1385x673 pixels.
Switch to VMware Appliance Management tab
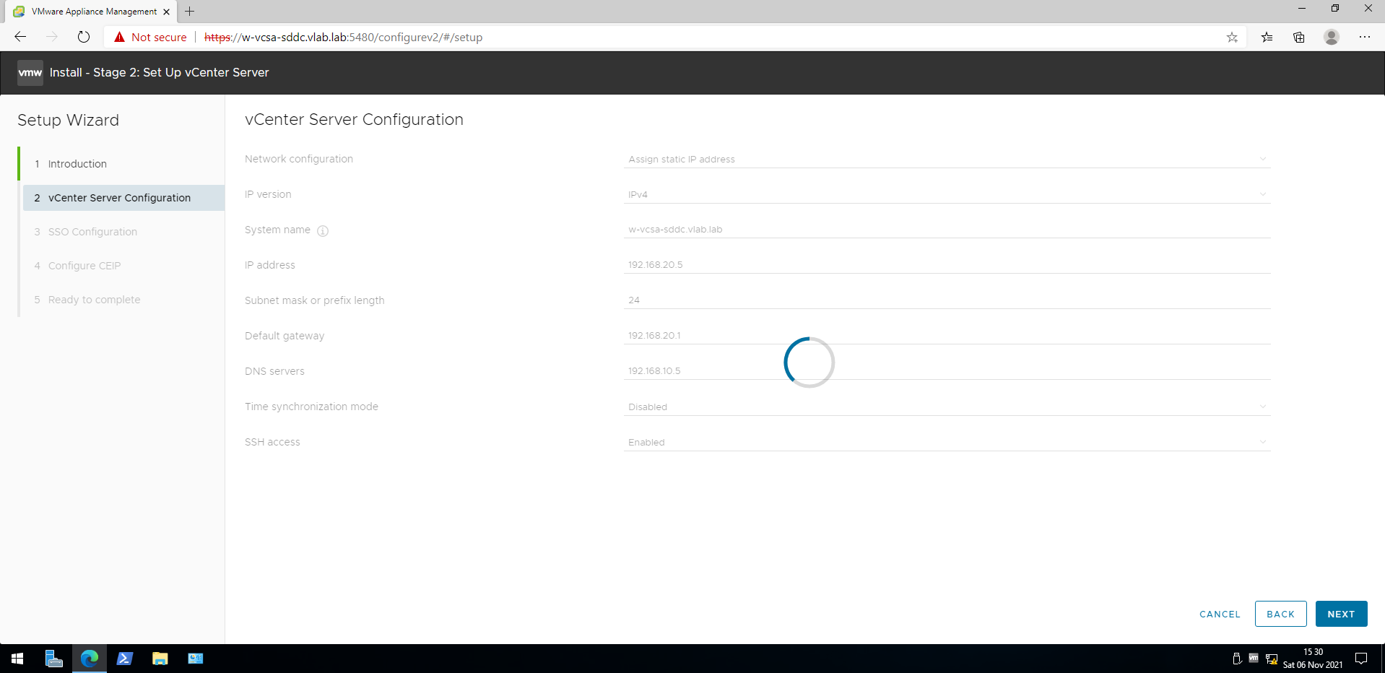pyautogui.click(x=92, y=12)
